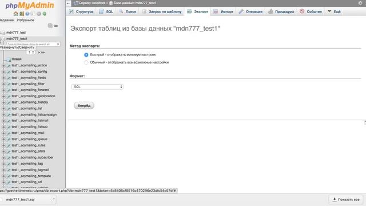Click the database icon of mdn777_test
This screenshot has width=366, height=206.
[3, 33]
